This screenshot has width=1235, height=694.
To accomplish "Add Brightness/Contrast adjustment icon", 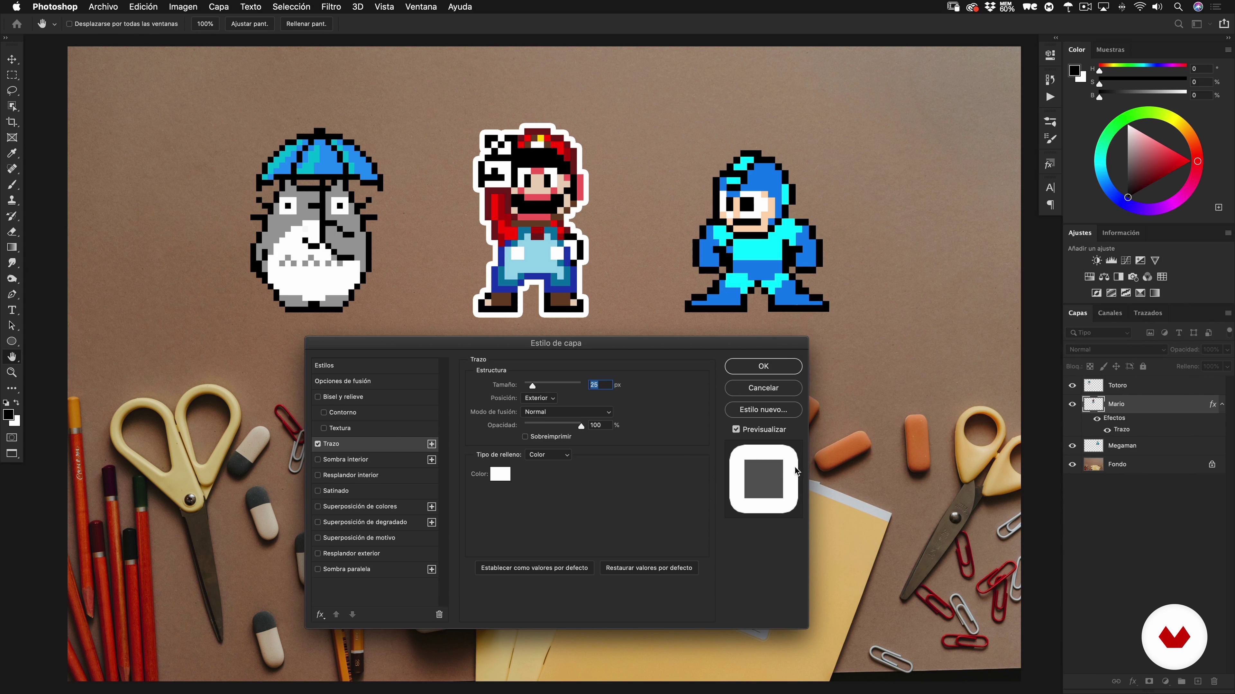I will (1096, 261).
